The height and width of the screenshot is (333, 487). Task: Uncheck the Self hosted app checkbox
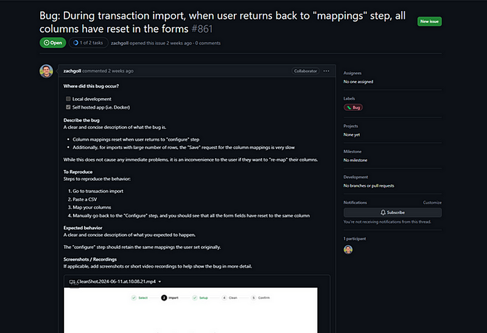[68, 107]
